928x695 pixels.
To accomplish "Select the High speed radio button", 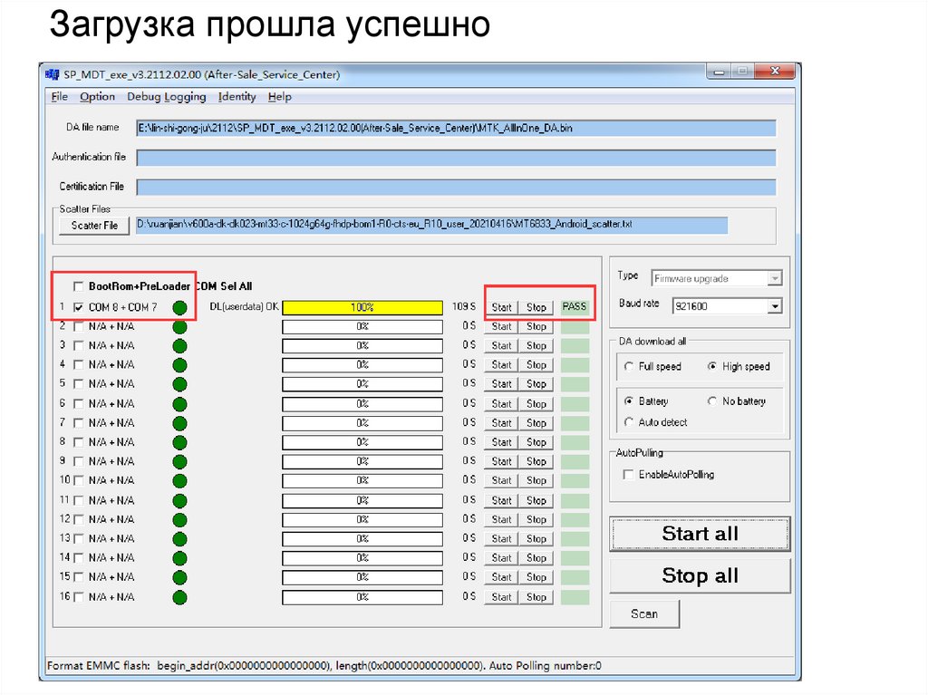I will 712,366.
